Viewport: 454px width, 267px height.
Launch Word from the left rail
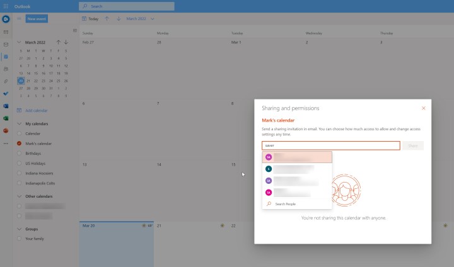coord(6,106)
